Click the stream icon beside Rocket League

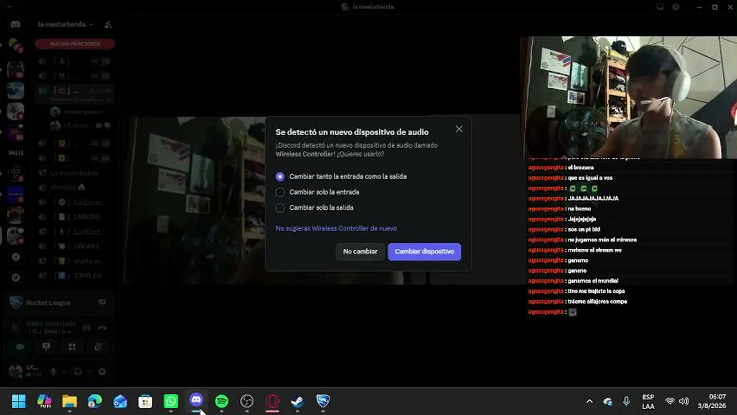click(102, 303)
